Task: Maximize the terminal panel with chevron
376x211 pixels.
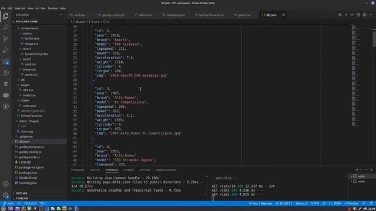Action: [x=366, y=170]
